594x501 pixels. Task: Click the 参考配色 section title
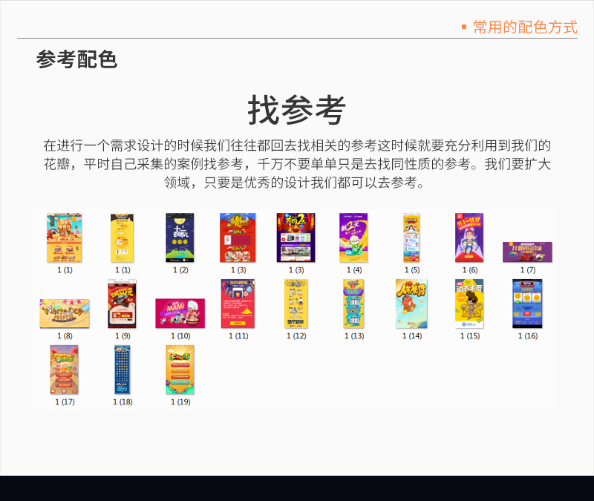(76, 59)
